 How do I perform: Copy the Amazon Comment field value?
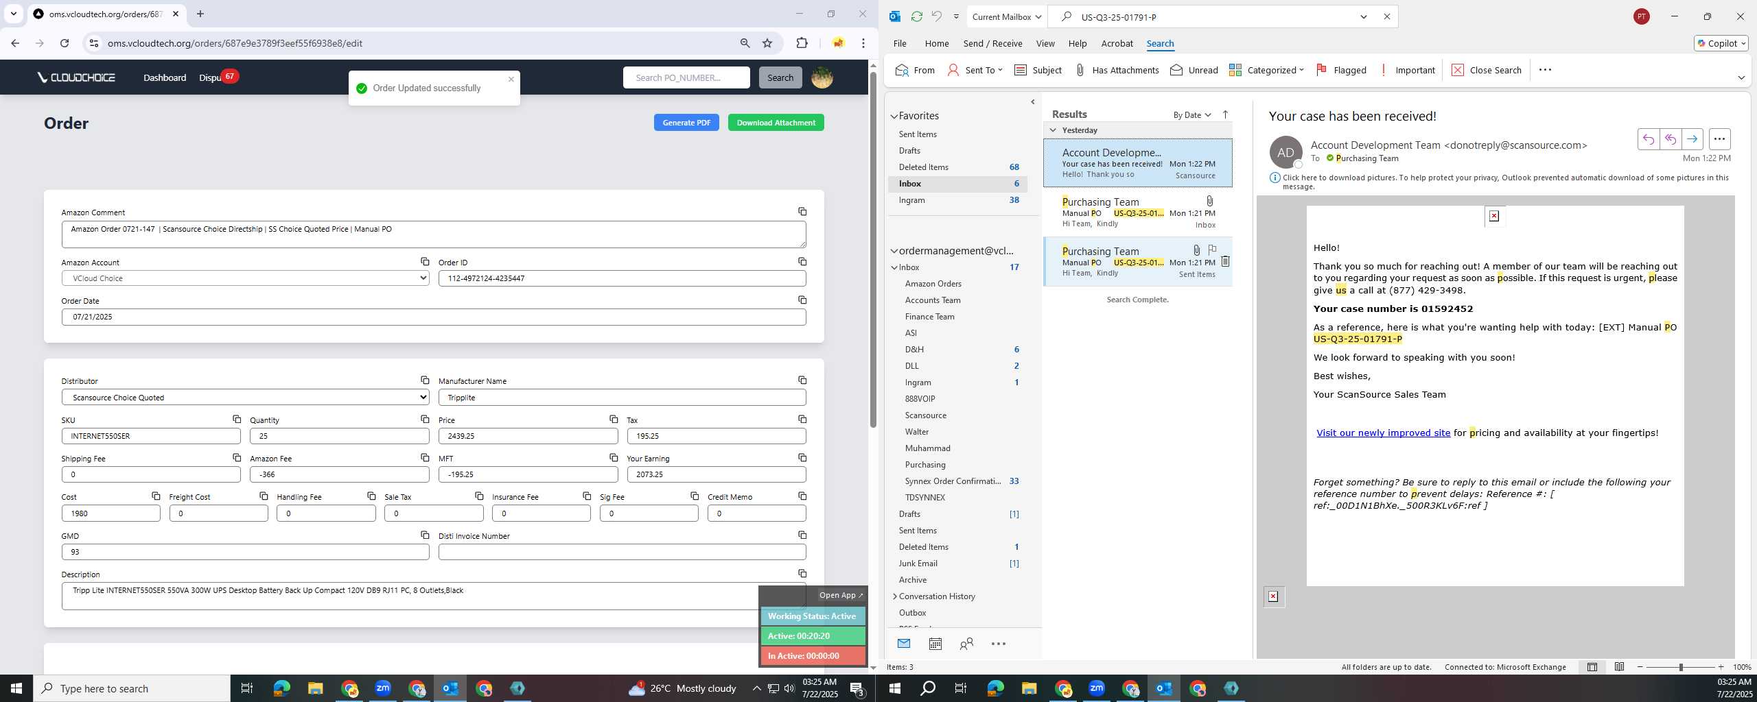tap(802, 212)
